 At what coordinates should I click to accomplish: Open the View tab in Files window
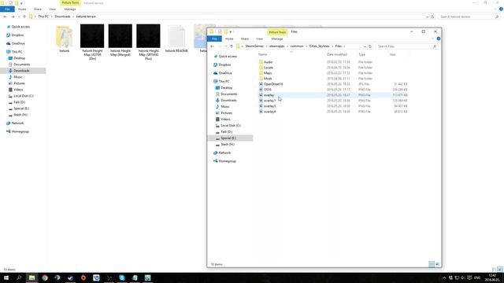tap(259, 39)
